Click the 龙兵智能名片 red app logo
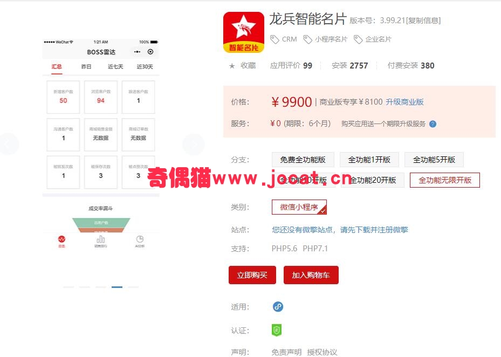The width and height of the screenshot is (501, 357). (243, 32)
